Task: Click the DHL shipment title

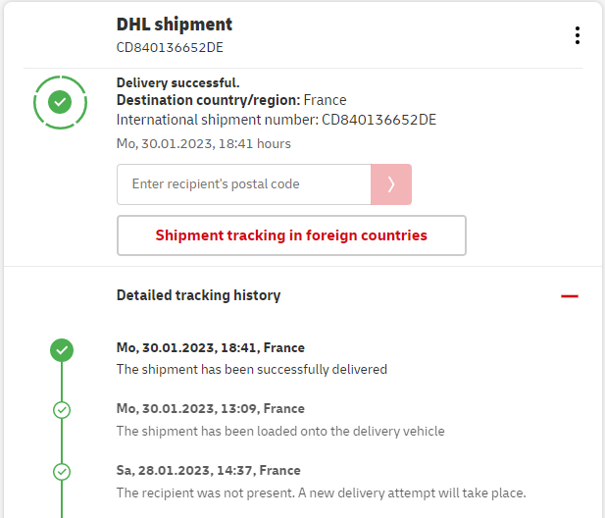Action: [175, 25]
